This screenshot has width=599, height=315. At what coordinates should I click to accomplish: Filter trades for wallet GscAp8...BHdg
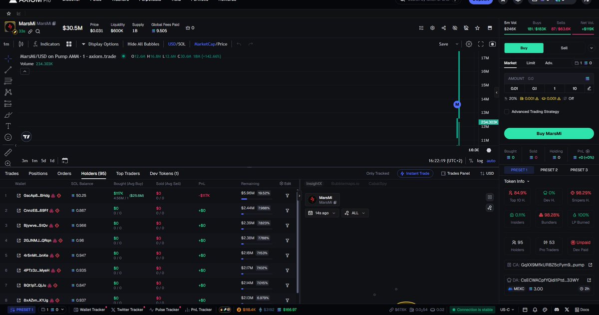[288, 196]
